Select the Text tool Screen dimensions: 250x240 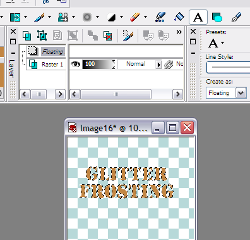(198, 17)
